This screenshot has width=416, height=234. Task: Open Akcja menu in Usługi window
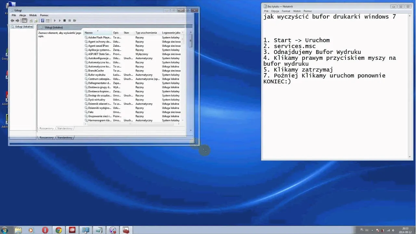[22, 15]
